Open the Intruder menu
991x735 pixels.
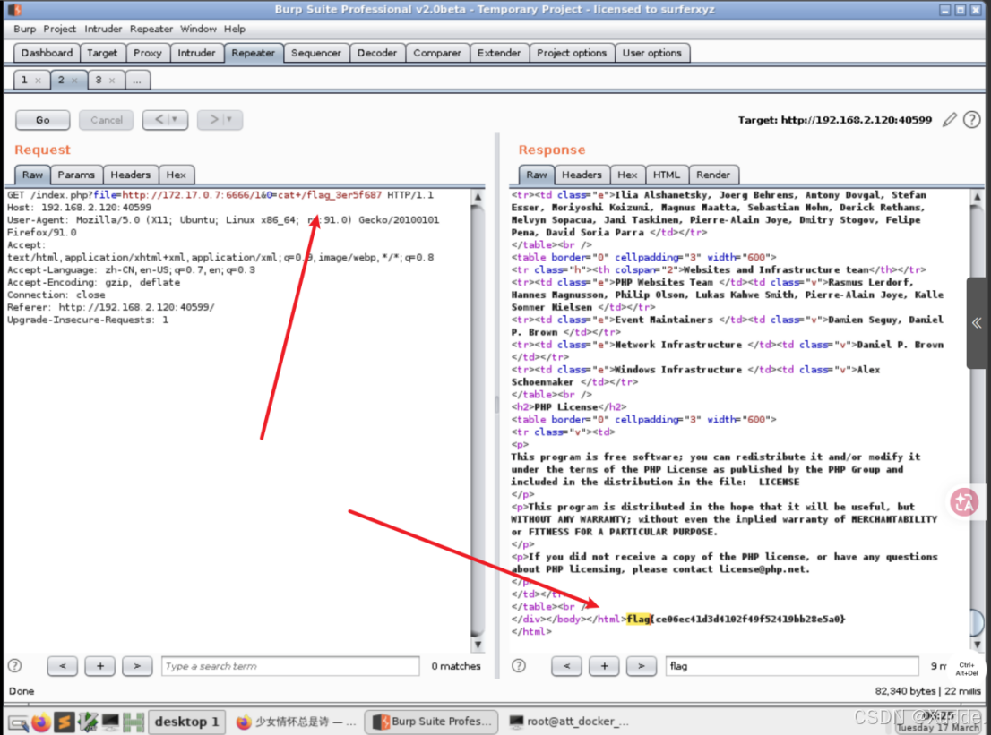(103, 29)
